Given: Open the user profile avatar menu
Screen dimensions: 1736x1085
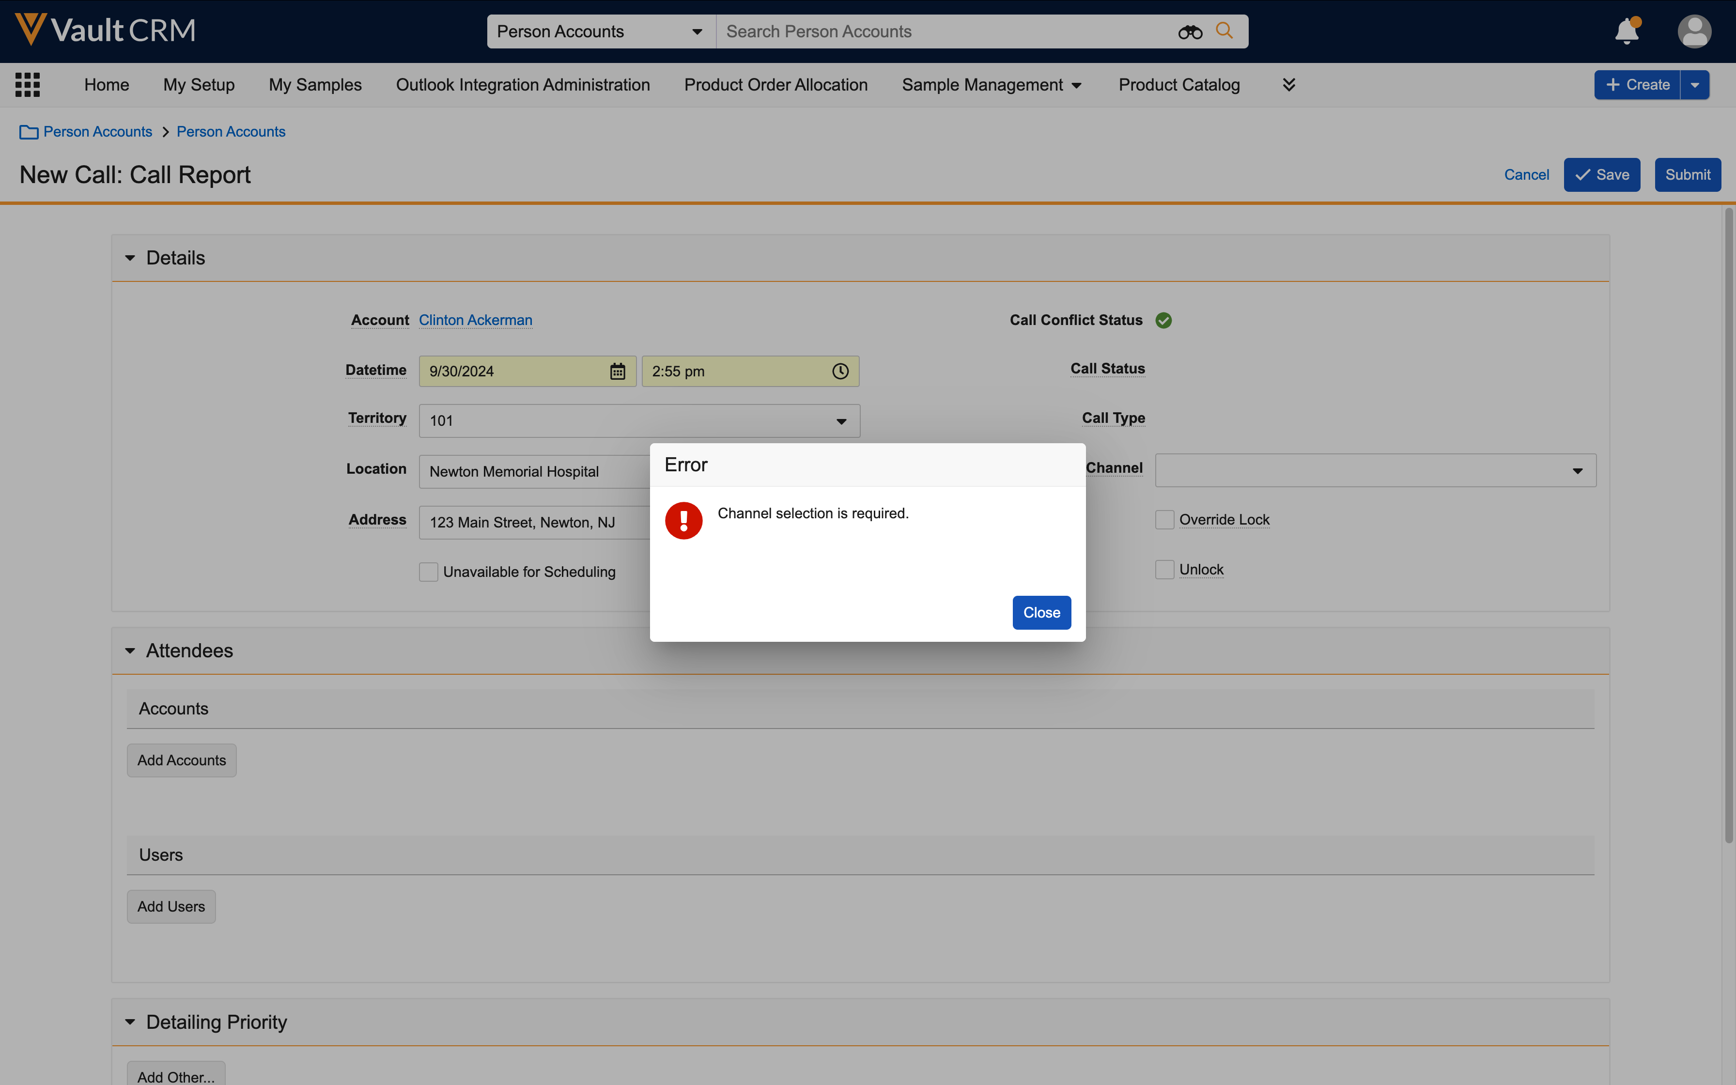Looking at the screenshot, I should 1694,31.
